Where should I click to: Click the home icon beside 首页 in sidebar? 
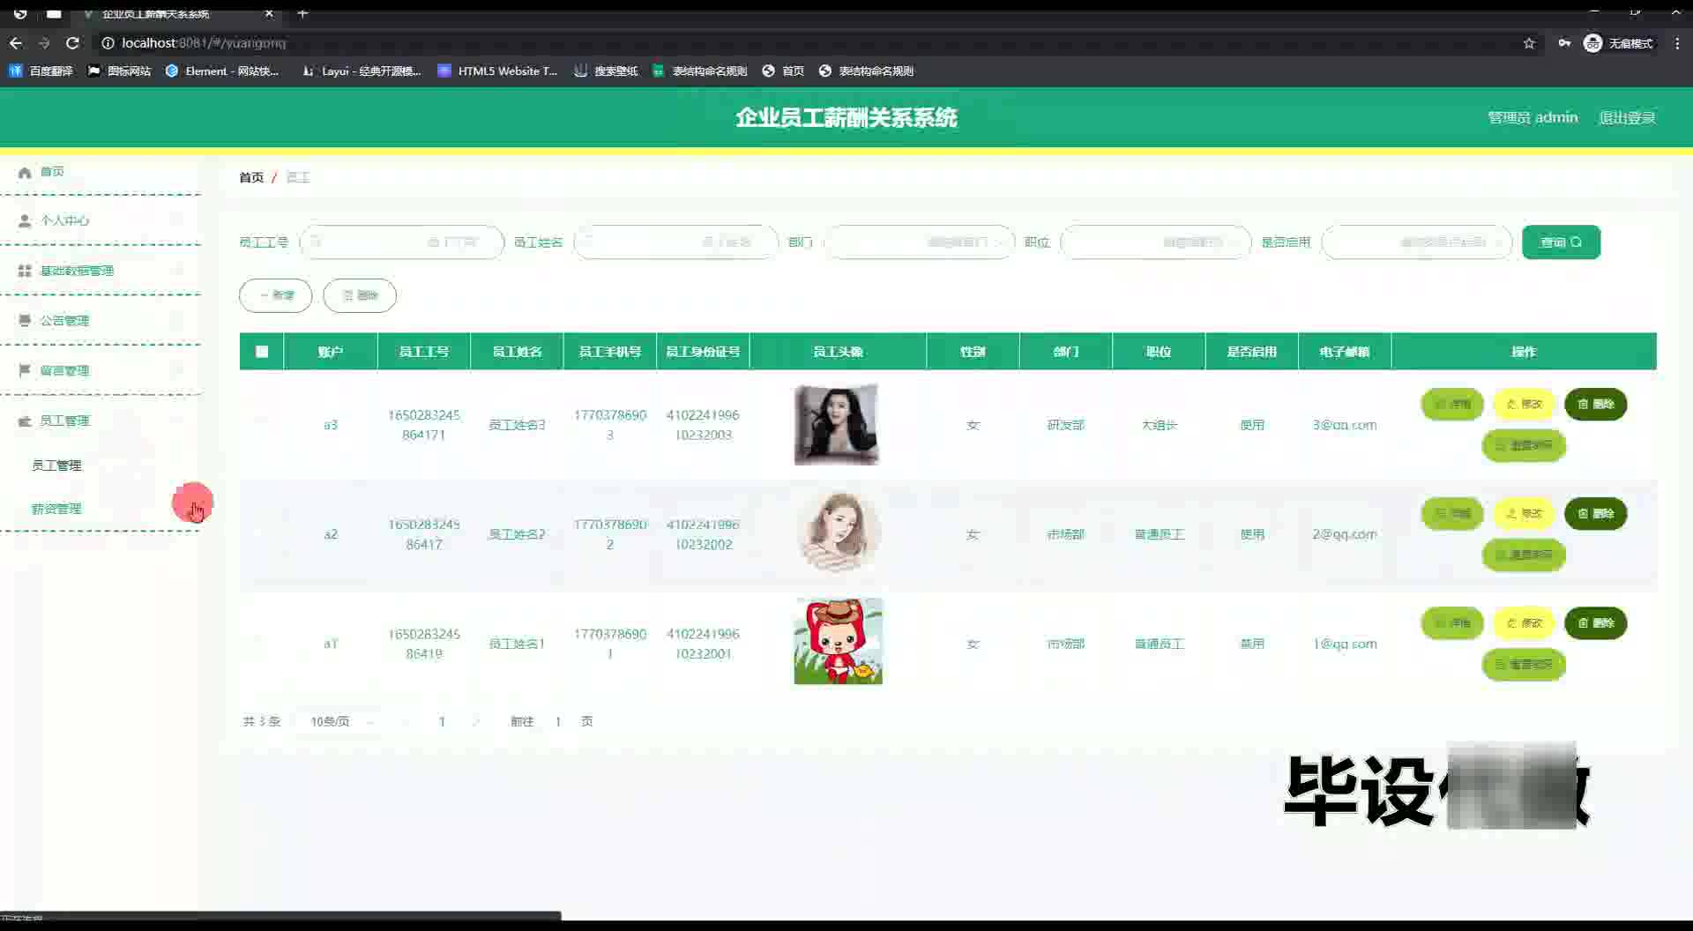25,172
